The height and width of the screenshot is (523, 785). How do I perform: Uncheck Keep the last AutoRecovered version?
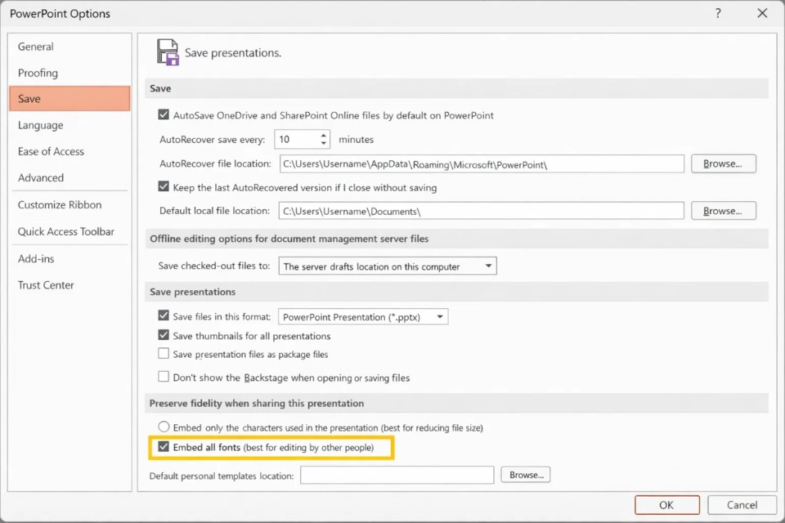(164, 187)
